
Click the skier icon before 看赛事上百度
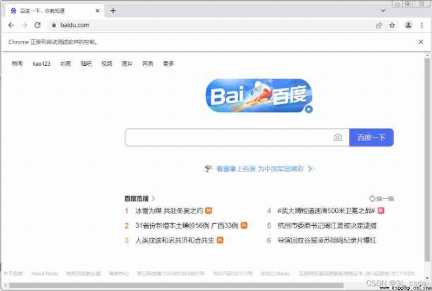(208, 168)
